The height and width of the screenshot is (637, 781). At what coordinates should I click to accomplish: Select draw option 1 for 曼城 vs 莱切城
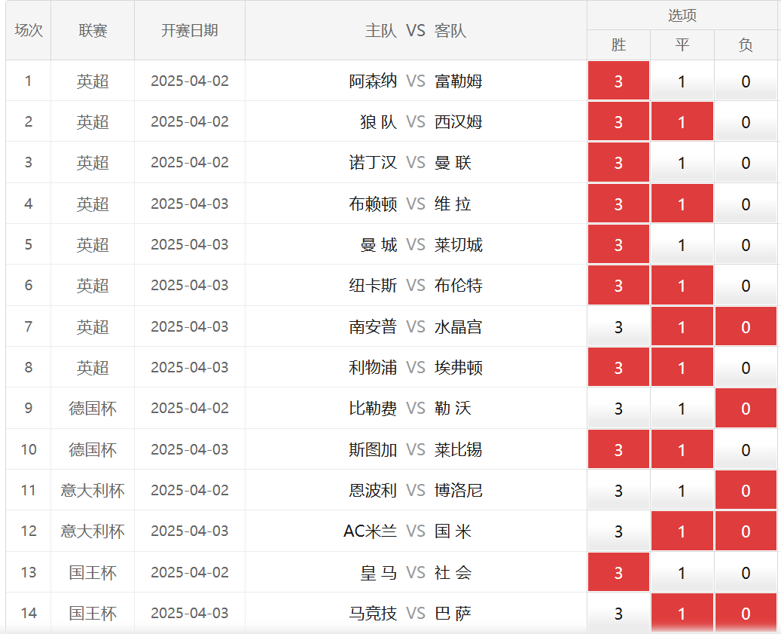(682, 244)
